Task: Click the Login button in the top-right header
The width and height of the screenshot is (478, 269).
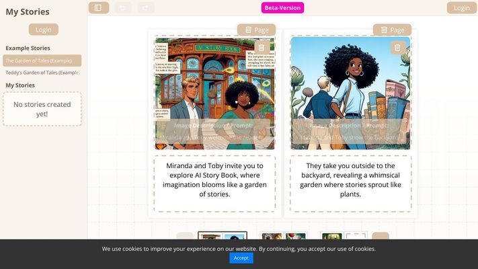Action: click(462, 8)
